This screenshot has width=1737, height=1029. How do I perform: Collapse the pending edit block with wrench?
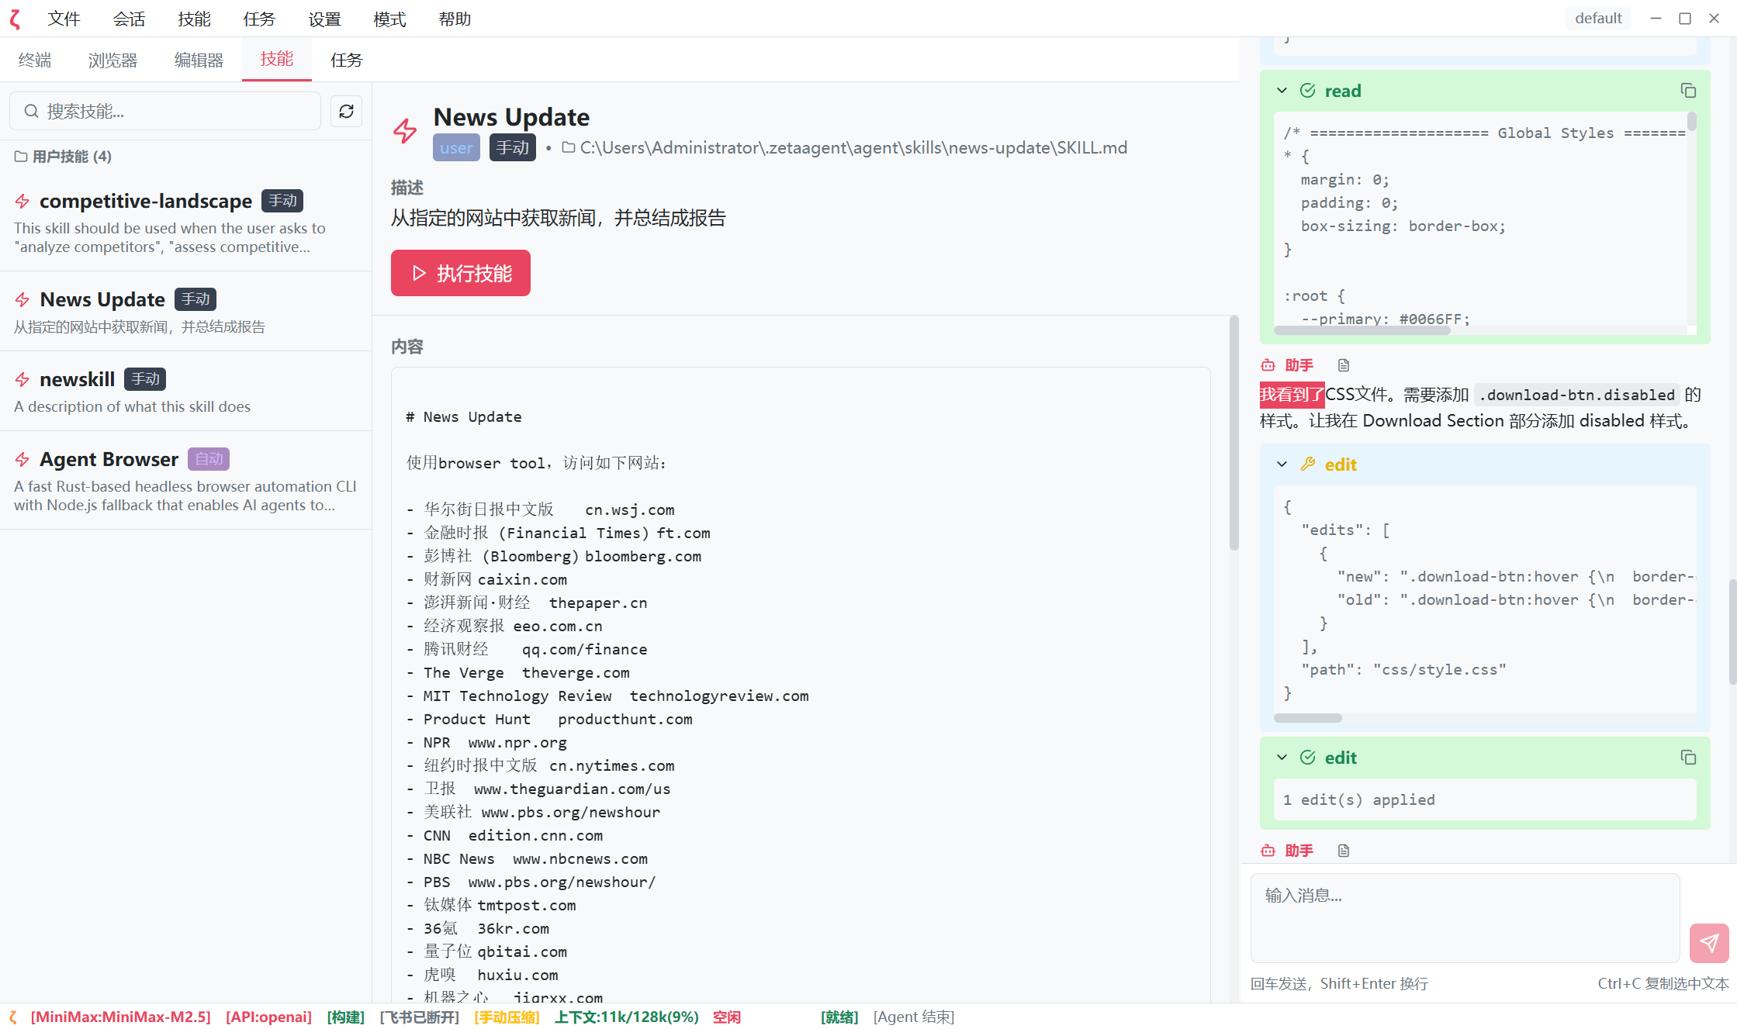tap(1282, 464)
